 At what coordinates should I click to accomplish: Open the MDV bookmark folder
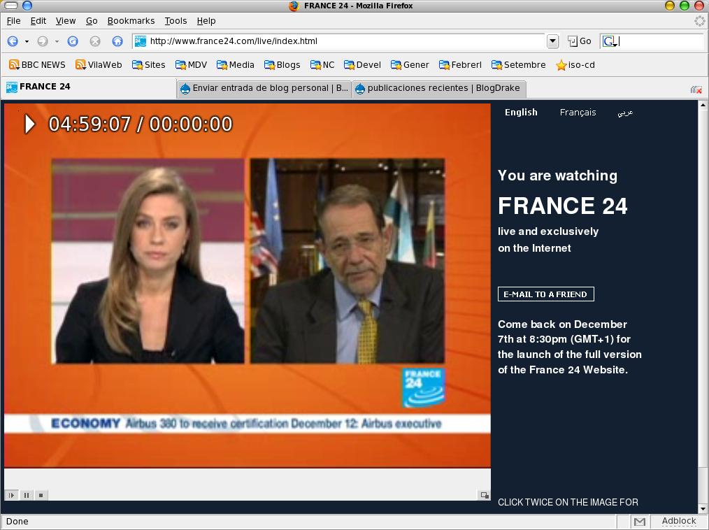tap(191, 64)
